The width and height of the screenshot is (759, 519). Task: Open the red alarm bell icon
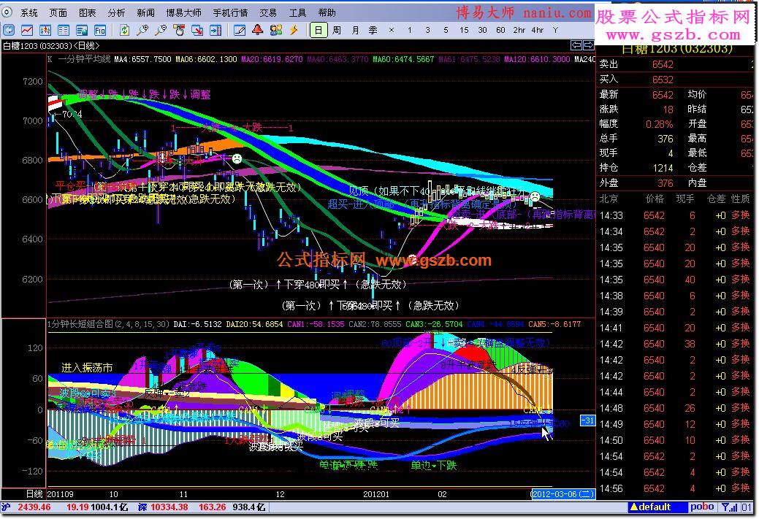pos(258,31)
